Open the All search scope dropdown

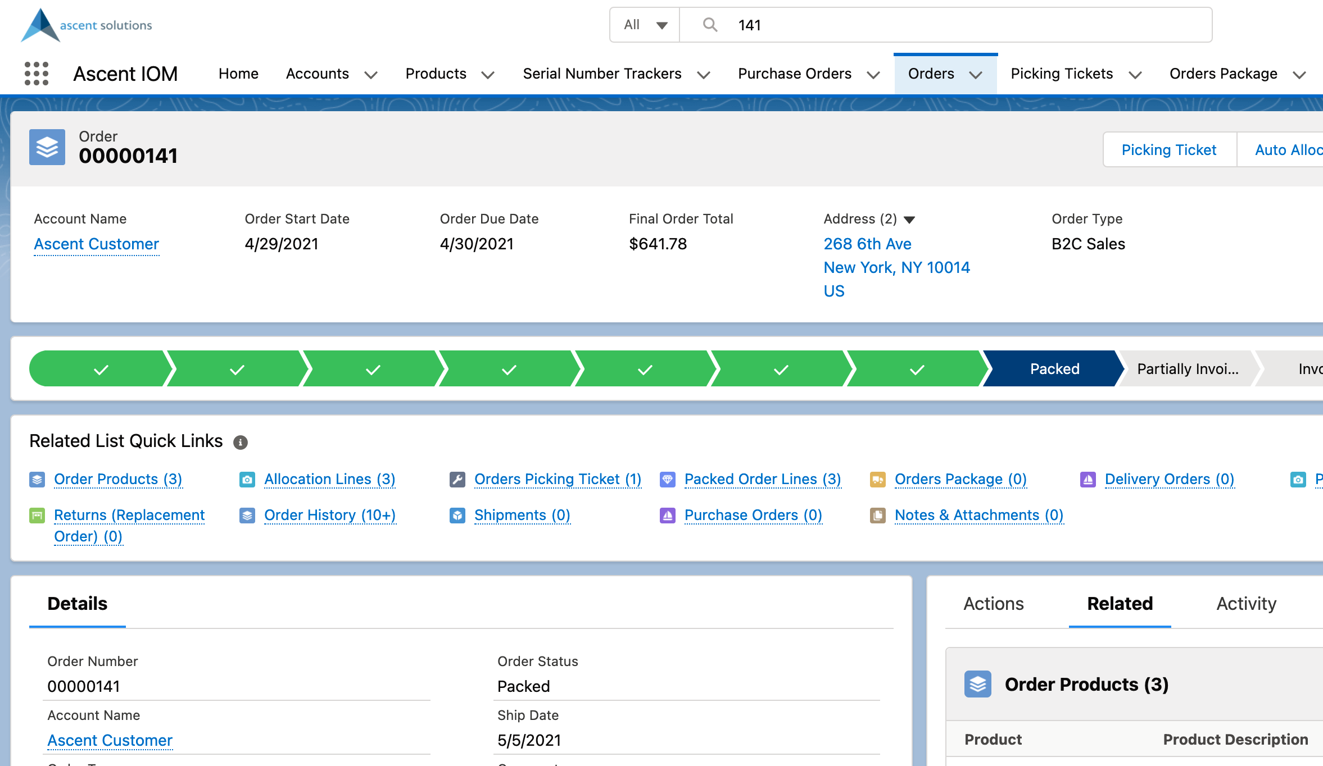click(x=645, y=25)
